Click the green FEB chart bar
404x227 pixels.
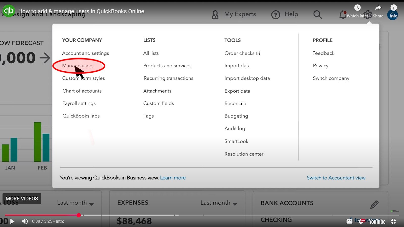[37, 142]
